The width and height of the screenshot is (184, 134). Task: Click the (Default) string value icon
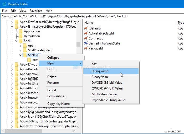(x=86, y=28)
